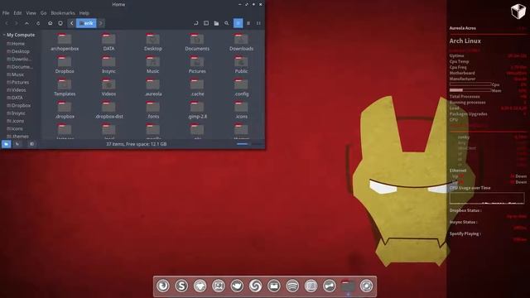Open the File menu

click(6, 13)
